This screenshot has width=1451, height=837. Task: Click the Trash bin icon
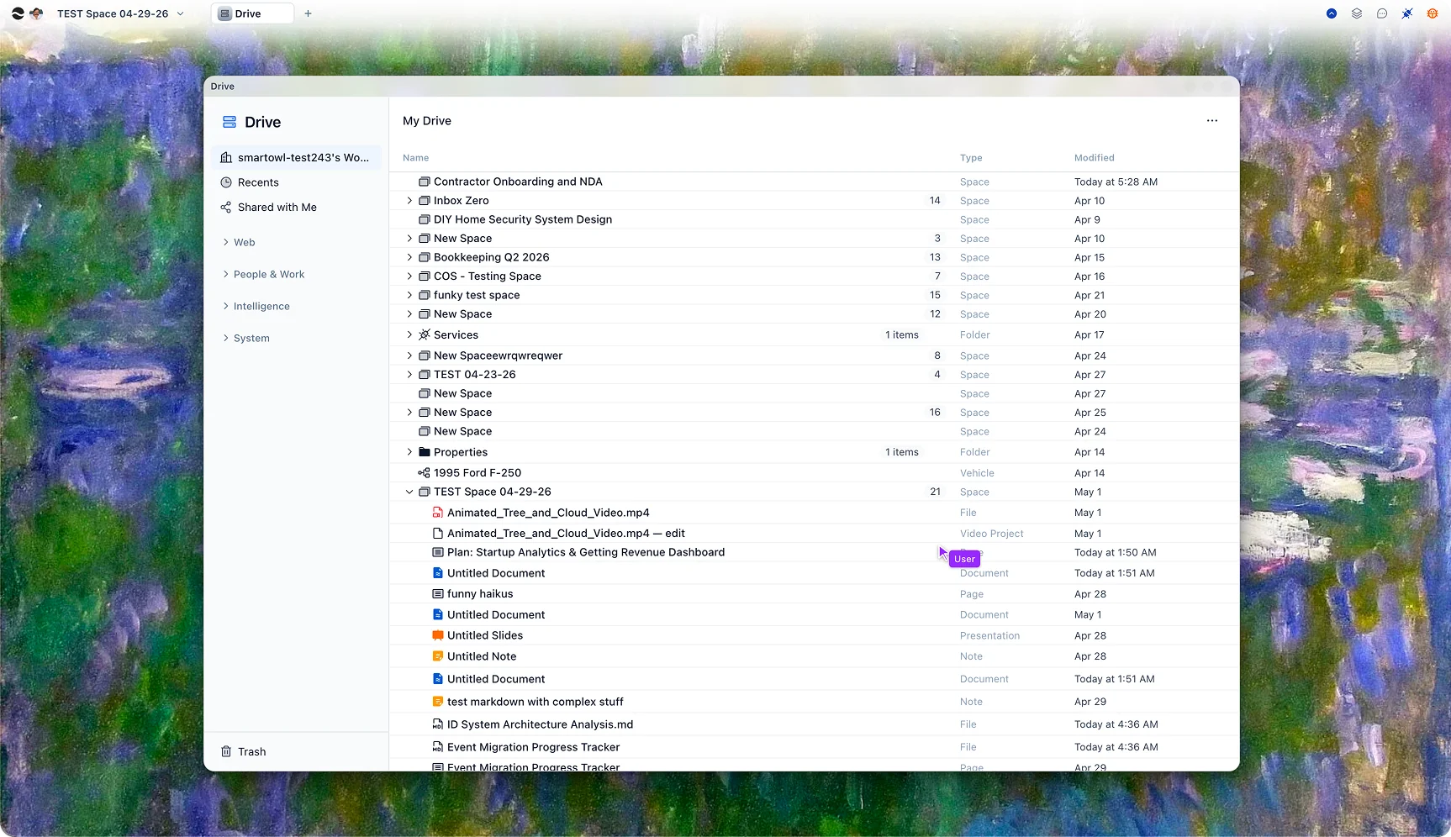point(226,751)
